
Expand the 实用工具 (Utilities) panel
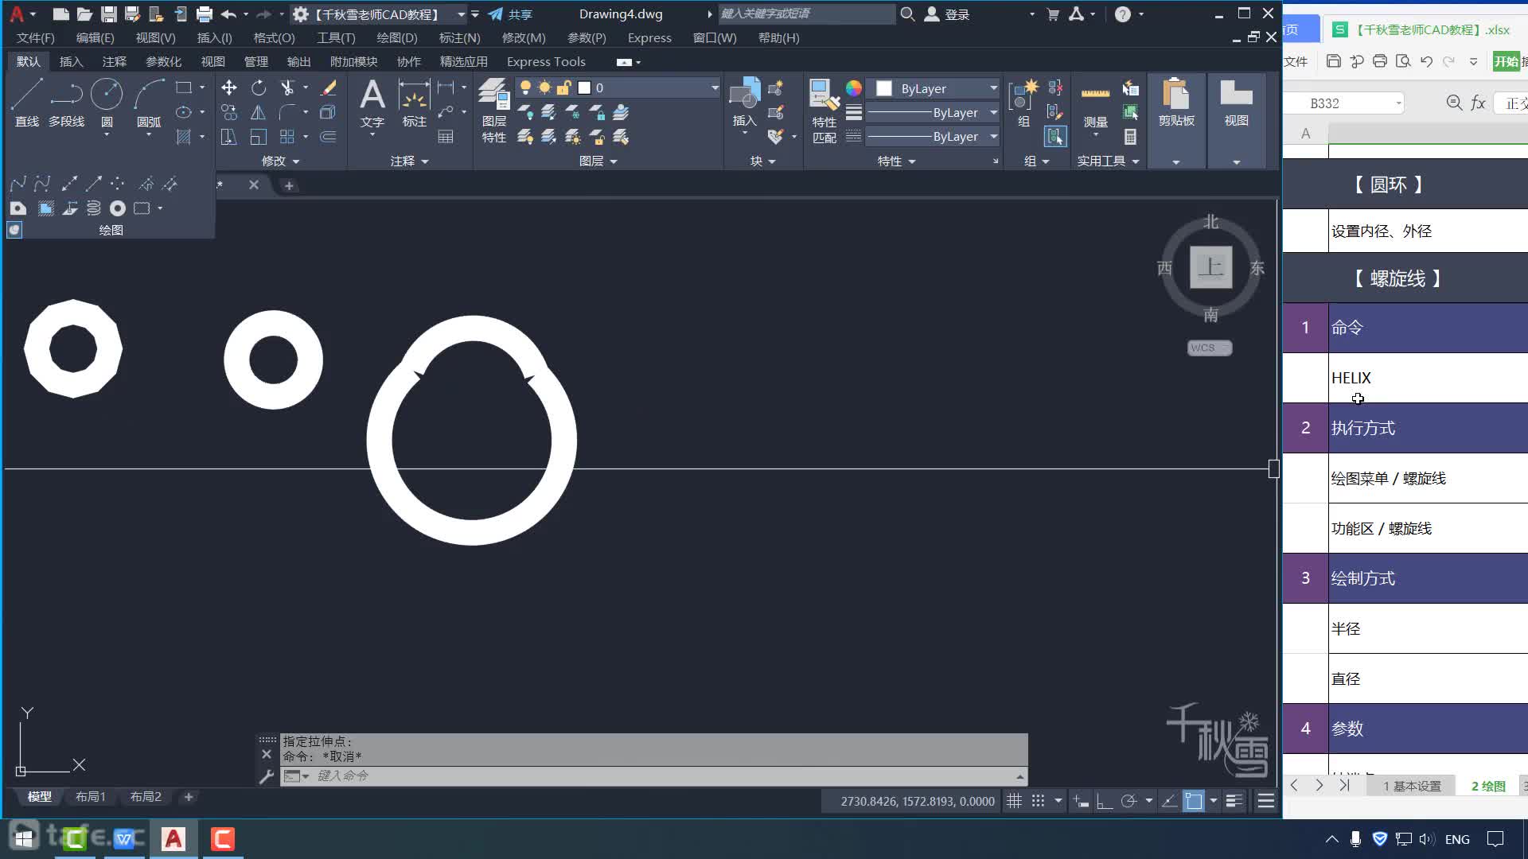1109,161
